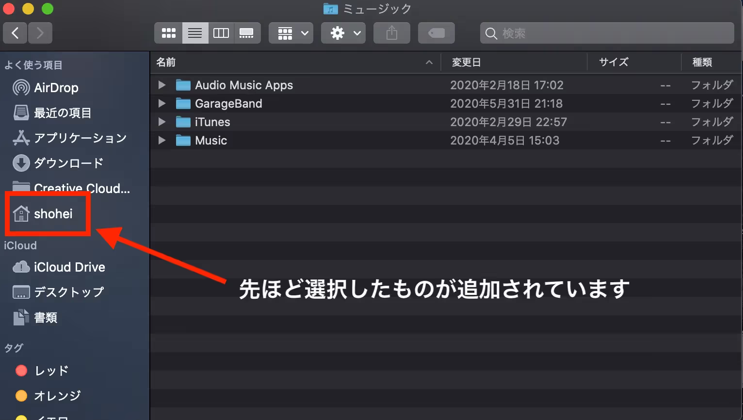The image size is (743, 420).
Task: Click the Edit Tags toolbar button
Action: 436,33
